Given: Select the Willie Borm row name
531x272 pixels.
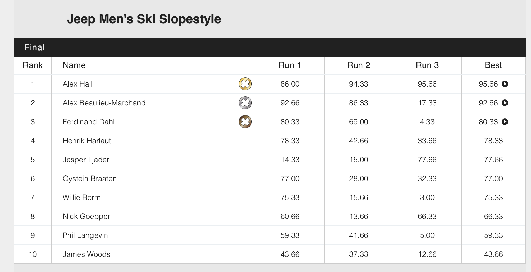Looking at the screenshot, I should click(x=82, y=197).
